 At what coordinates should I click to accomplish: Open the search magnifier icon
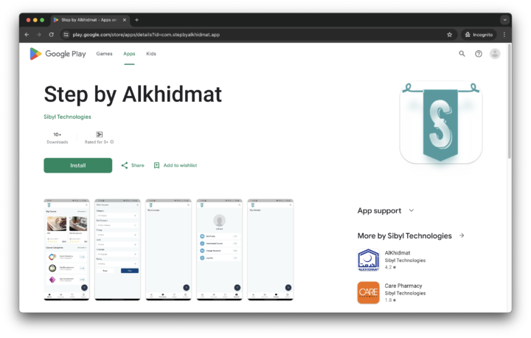[462, 54]
